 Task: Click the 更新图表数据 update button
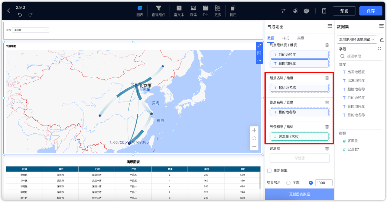299,194
